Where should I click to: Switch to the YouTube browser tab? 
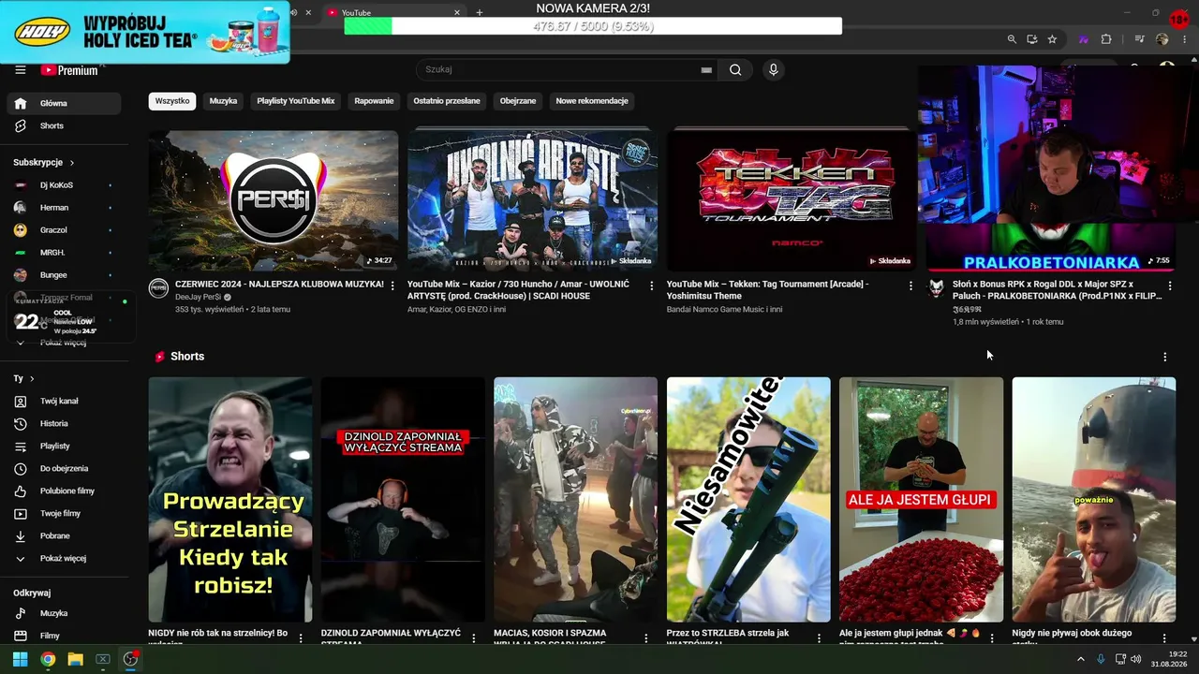(393, 13)
